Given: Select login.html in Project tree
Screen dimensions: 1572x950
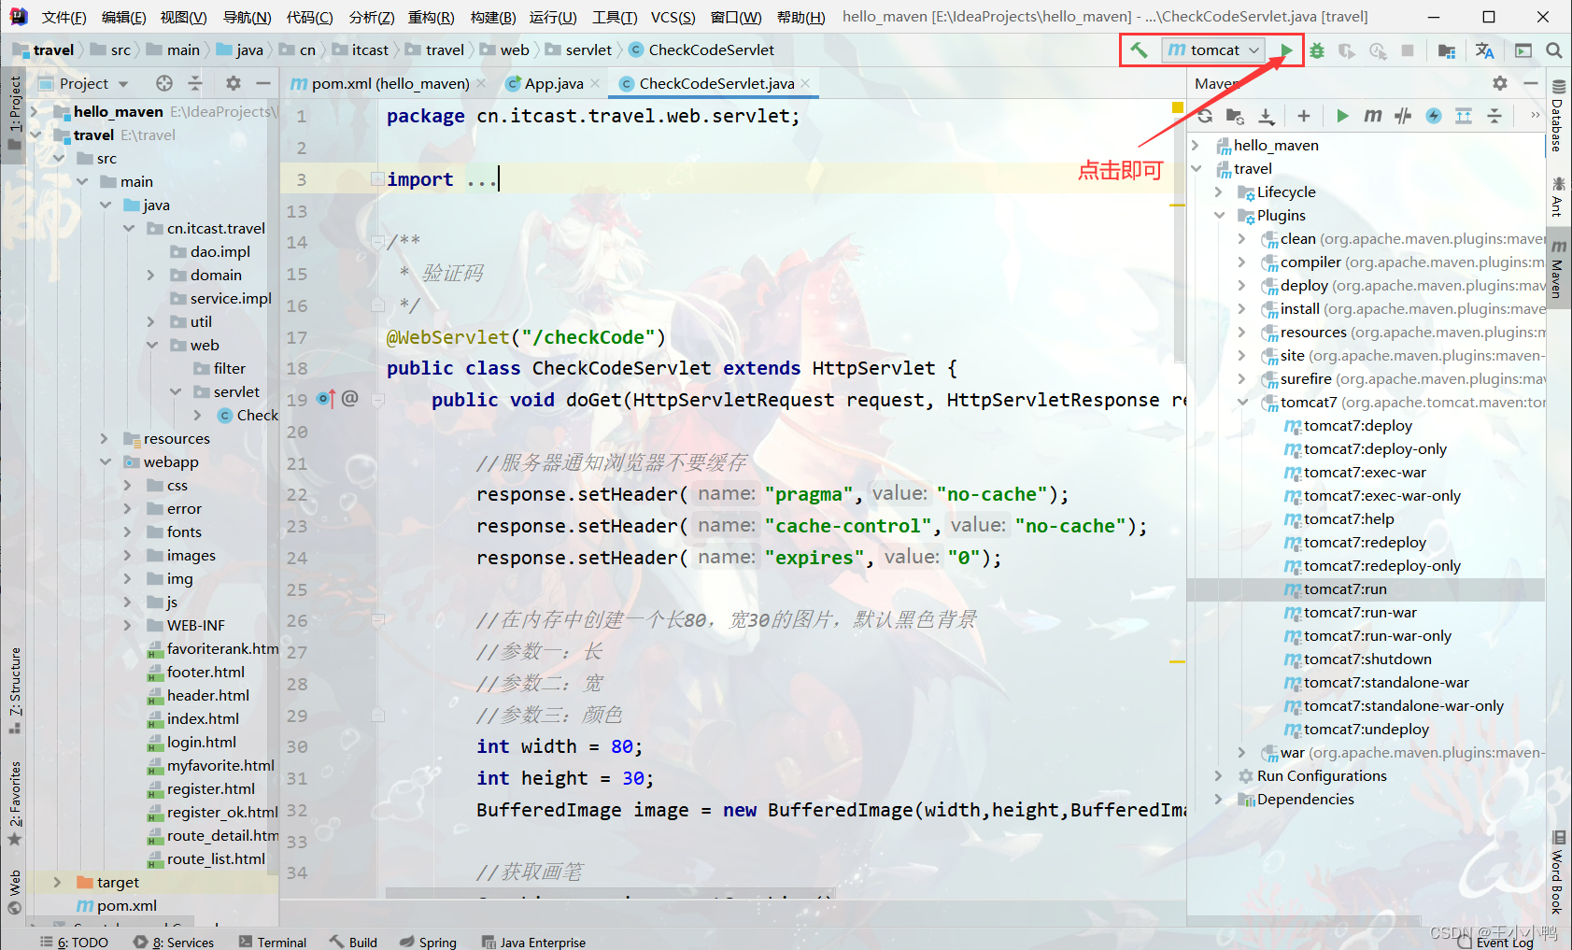Looking at the screenshot, I should click(201, 742).
